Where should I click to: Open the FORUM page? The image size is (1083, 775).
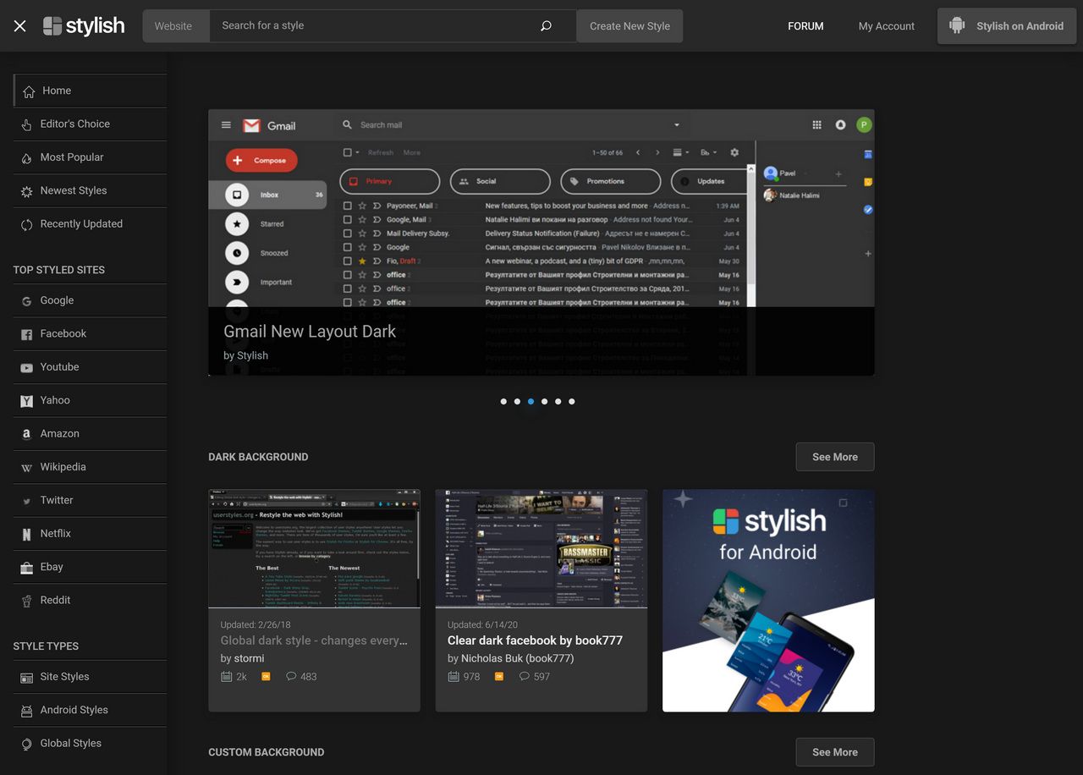tap(805, 25)
